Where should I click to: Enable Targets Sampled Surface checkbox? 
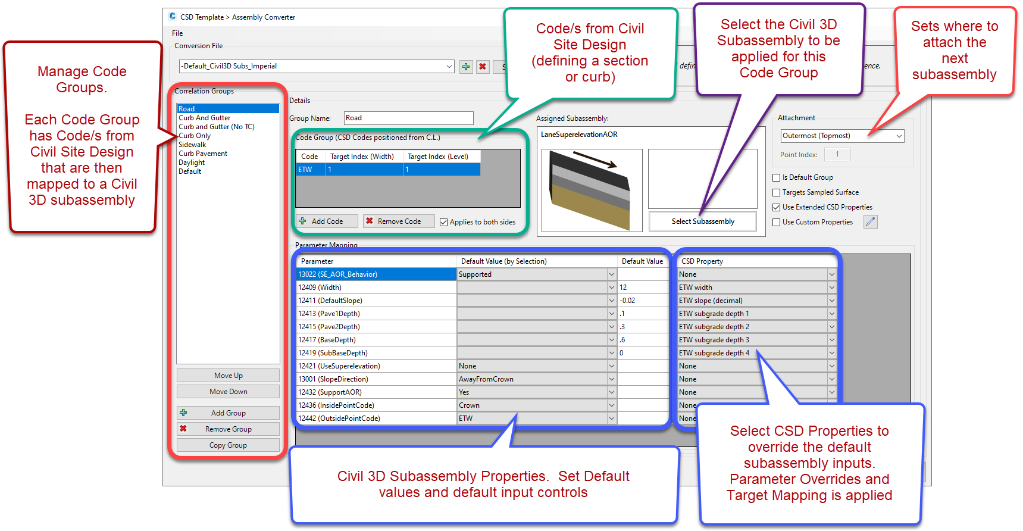776,192
